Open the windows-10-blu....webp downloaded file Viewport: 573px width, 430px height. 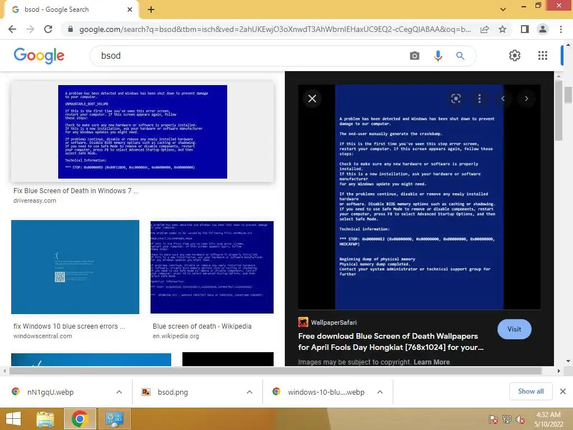click(326, 392)
